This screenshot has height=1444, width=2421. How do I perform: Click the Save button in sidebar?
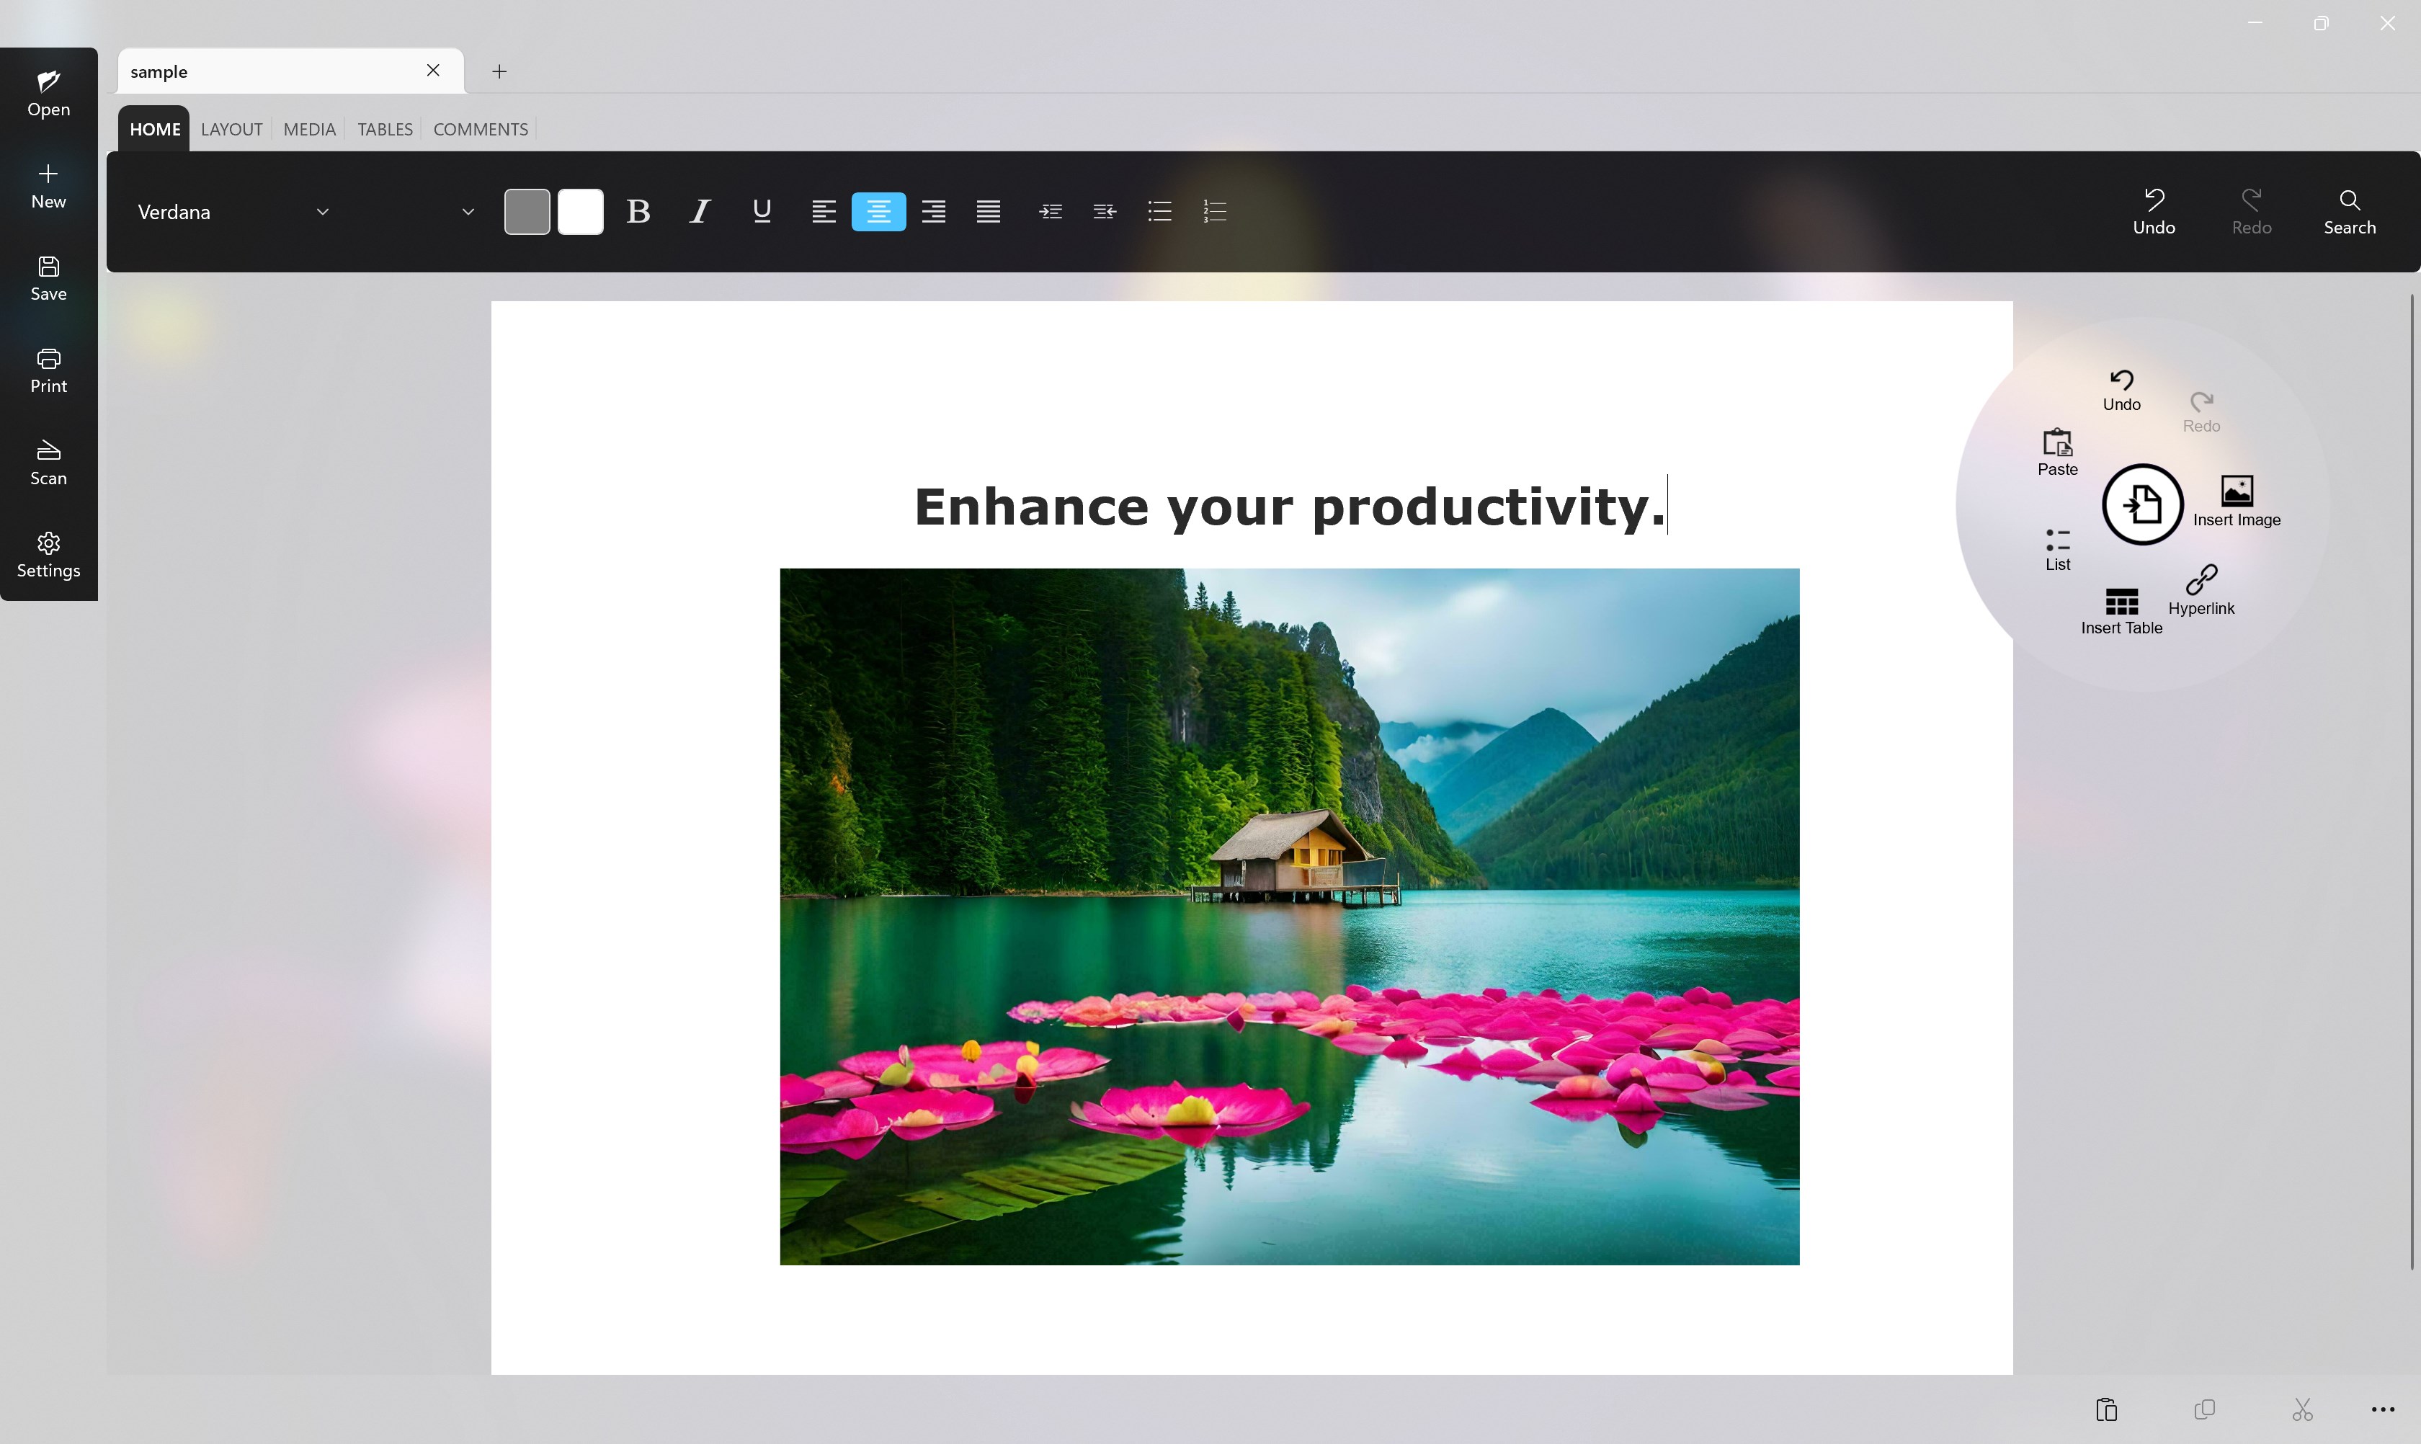click(x=49, y=278)
